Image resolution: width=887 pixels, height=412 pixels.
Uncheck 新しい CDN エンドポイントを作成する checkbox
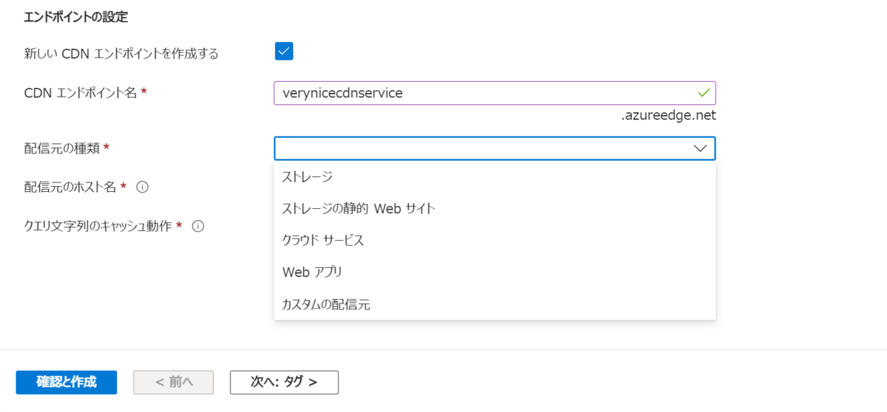pyautogui.click(x=284, y=51)
